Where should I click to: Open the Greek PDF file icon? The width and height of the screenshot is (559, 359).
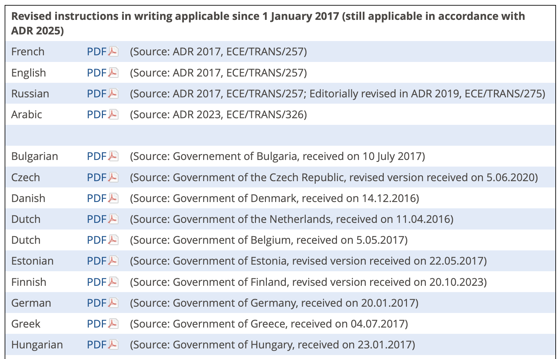(114, 324)
